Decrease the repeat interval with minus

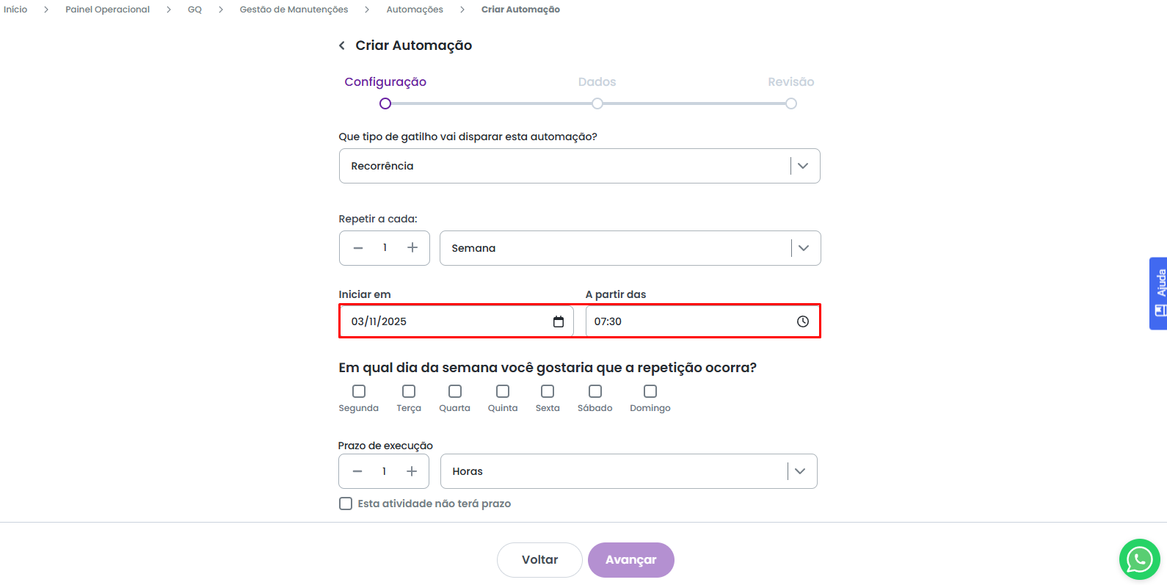pyautogui.click(x=358, y=248)
